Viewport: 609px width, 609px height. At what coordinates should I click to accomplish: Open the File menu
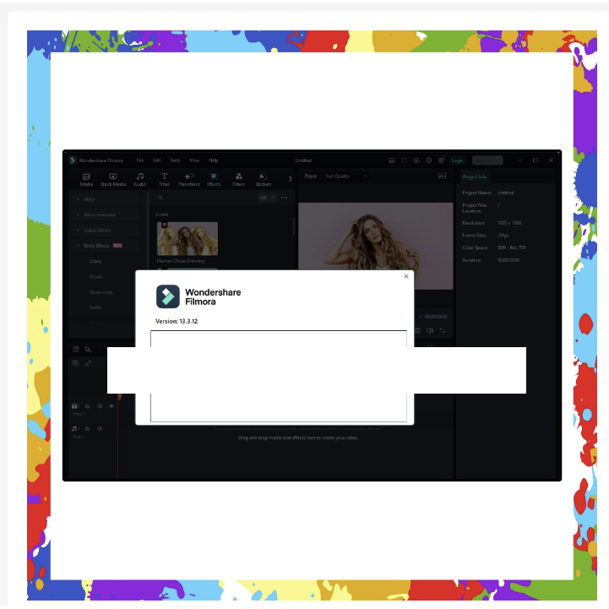(140, 160)
